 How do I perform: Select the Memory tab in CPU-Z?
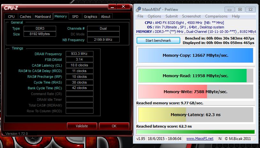point(61,16)
